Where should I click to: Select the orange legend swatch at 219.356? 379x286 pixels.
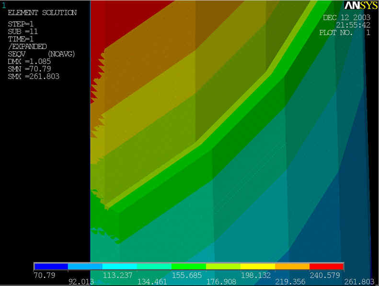tap(292, 266)
